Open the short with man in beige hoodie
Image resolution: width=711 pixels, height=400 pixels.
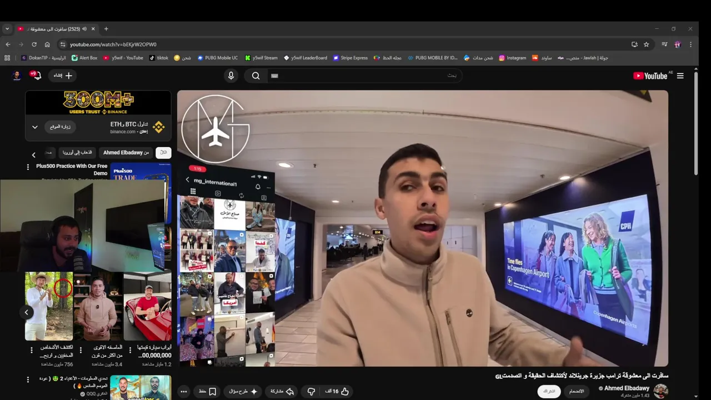tap(97, 306)
